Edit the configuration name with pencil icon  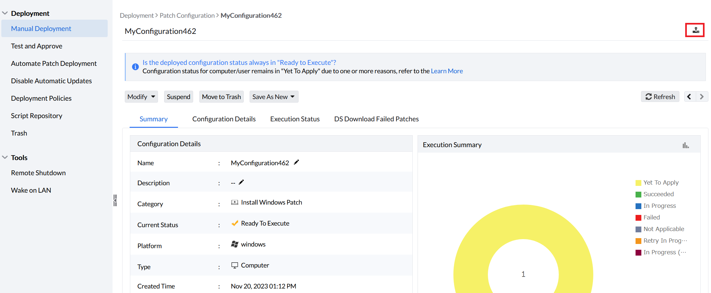click(296, 162)
